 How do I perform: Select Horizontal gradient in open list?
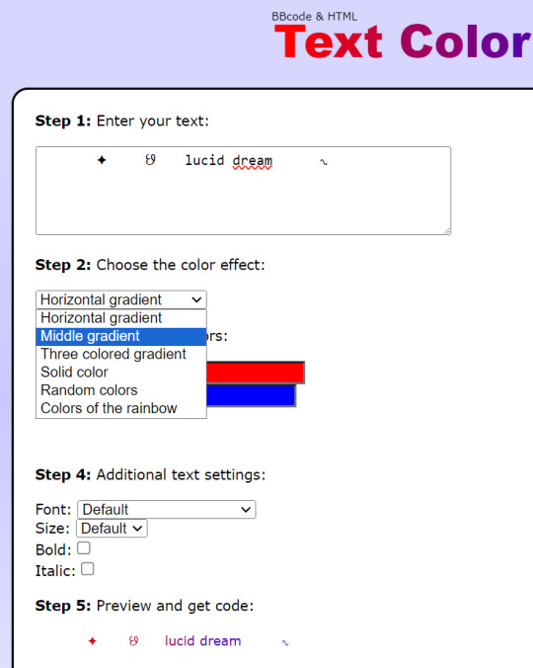pos(121,318)
